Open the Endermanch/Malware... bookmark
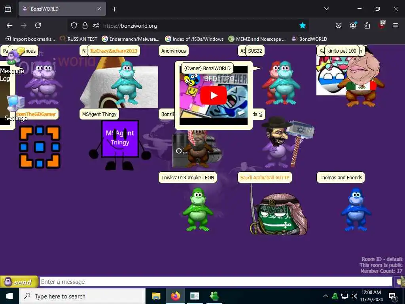The width and height of the screenshot is (405, 304). click(131, 39)
